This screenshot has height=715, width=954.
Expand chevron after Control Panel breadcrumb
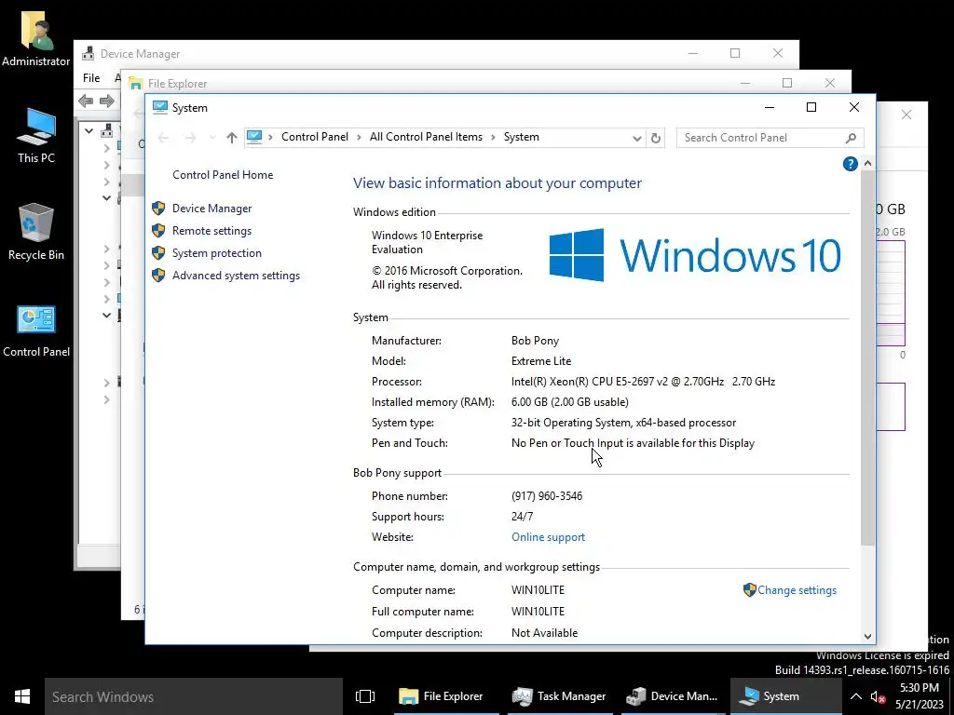point(359,138)
